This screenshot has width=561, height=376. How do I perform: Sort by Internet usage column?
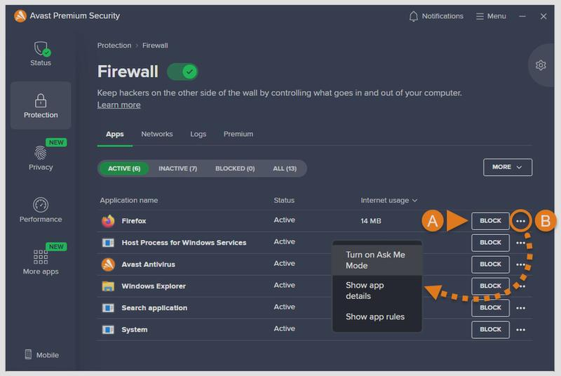click(x=389, y=201)
